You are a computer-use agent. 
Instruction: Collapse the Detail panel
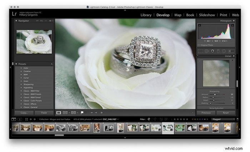pos(234,56)
